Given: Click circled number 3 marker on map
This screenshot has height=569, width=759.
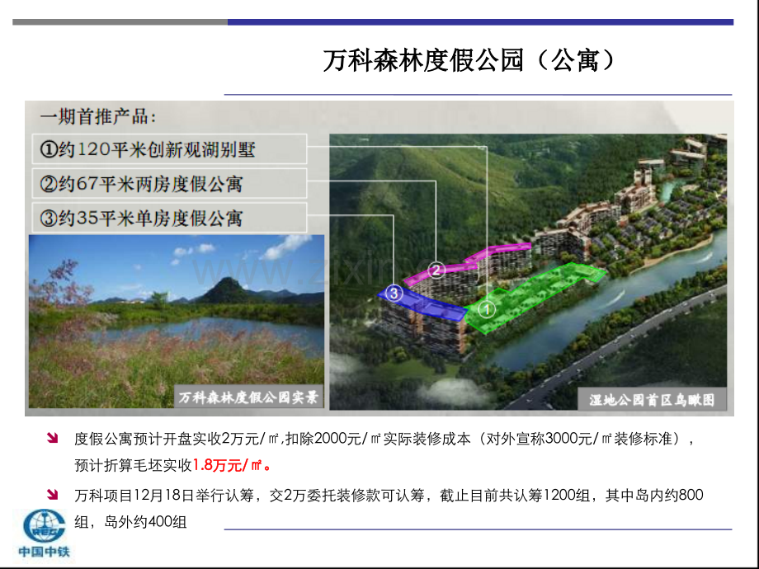Looking at the screenshot, I should (x=394, y=293).
